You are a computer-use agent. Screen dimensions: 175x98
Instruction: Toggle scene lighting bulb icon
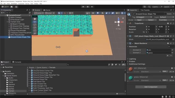pyautogui.click(x=98, y=13)
